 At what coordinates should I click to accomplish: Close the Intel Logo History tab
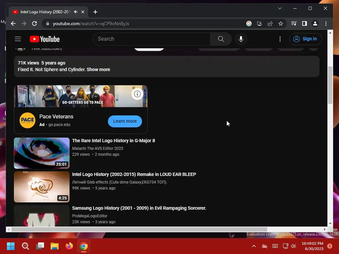coord(82,12)
